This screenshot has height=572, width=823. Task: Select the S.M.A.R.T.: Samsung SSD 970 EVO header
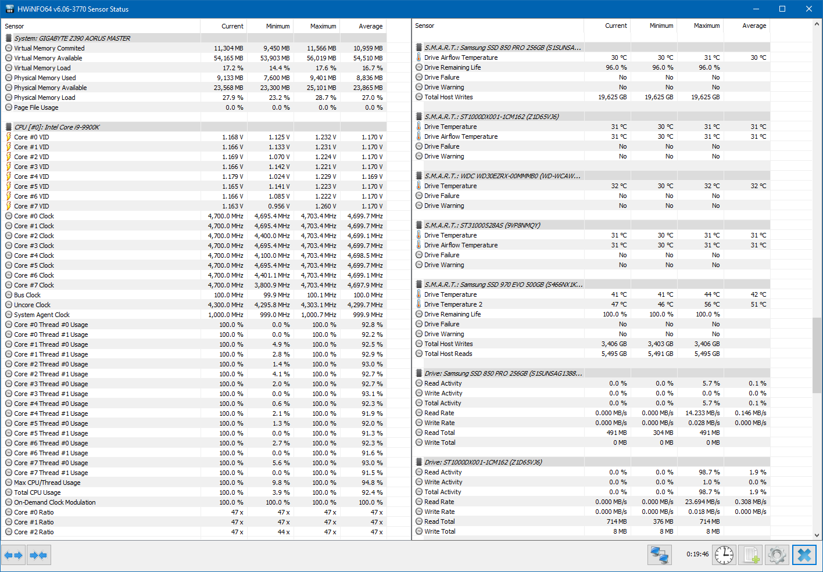tap(592, 285)
